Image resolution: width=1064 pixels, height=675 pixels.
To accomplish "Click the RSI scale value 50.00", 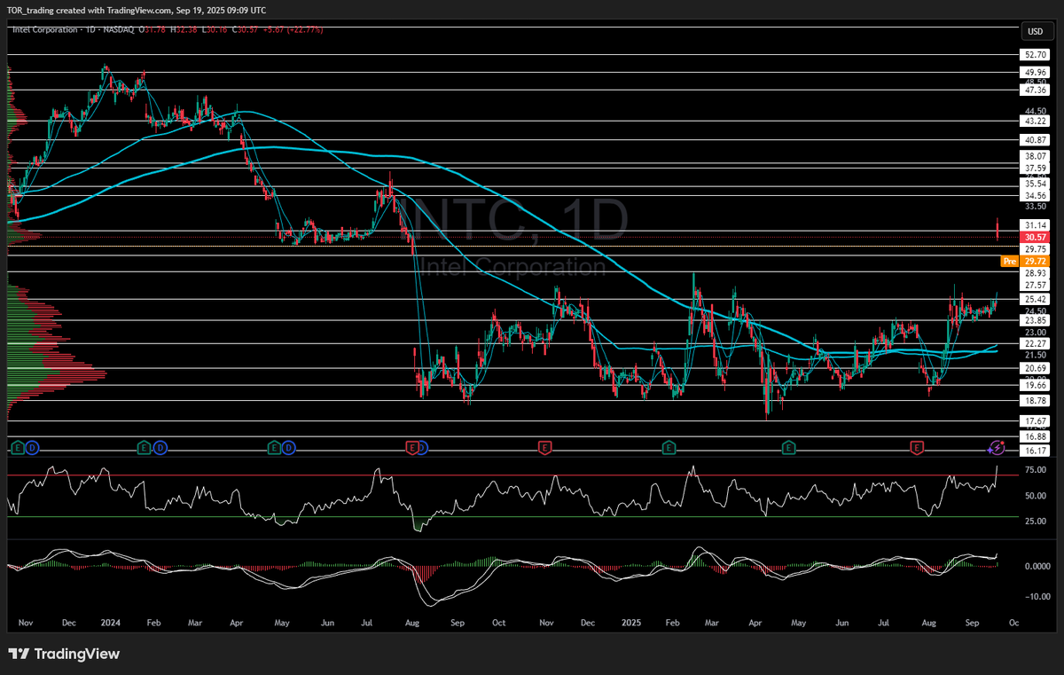I will coord(1036,496).
